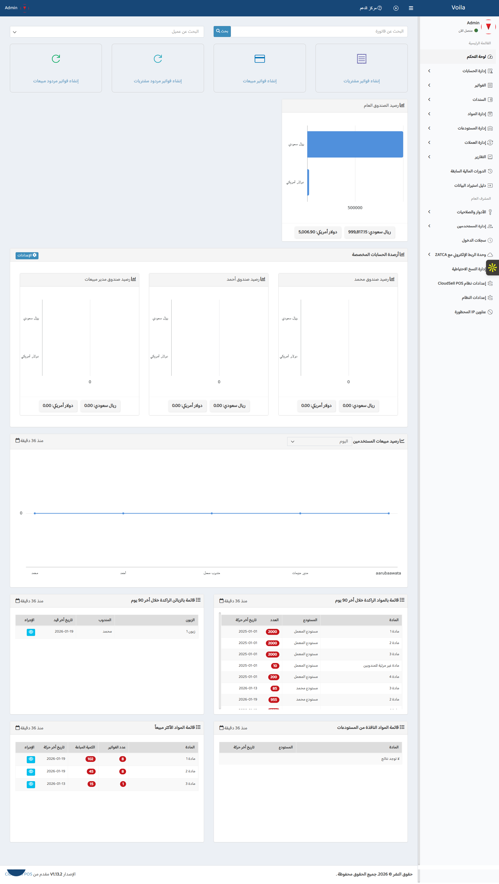
Task: Click the دولار أمريكي: 5,006.90 balance badge
Action: point(317,232)
